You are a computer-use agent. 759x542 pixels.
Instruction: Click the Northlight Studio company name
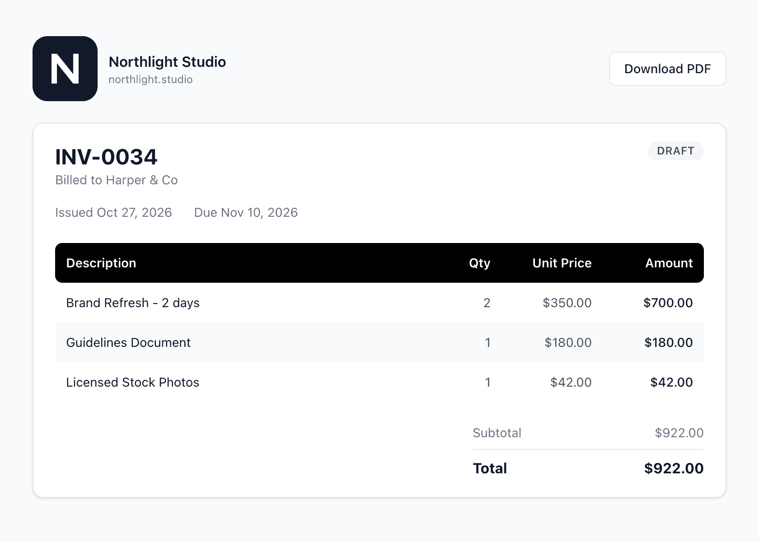click(x=167, y=62)
